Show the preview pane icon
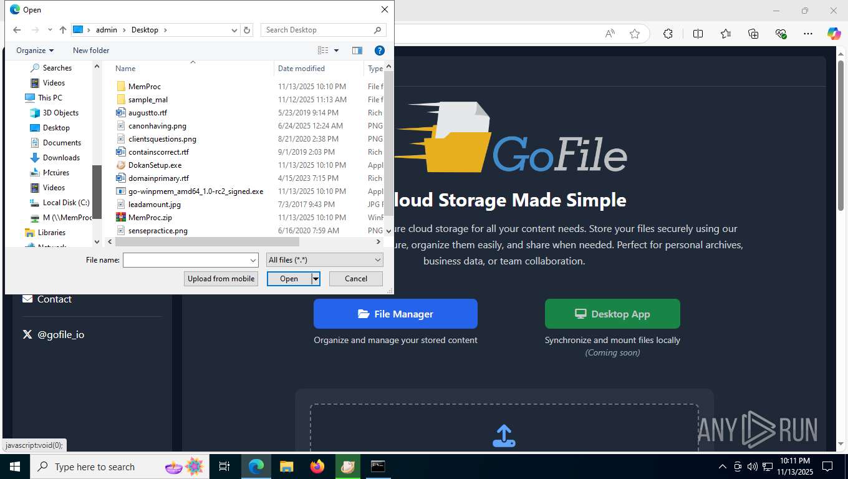Image resolution: width=848 pixels, height=479 pixels. (357, 51)
